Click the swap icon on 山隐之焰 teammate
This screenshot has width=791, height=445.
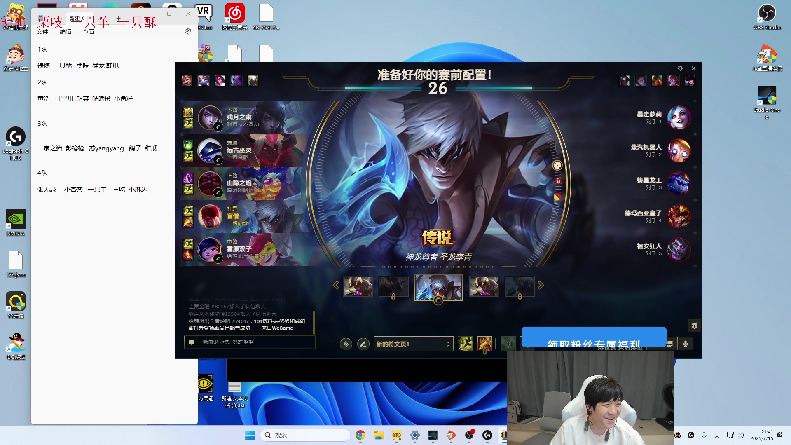218,192
